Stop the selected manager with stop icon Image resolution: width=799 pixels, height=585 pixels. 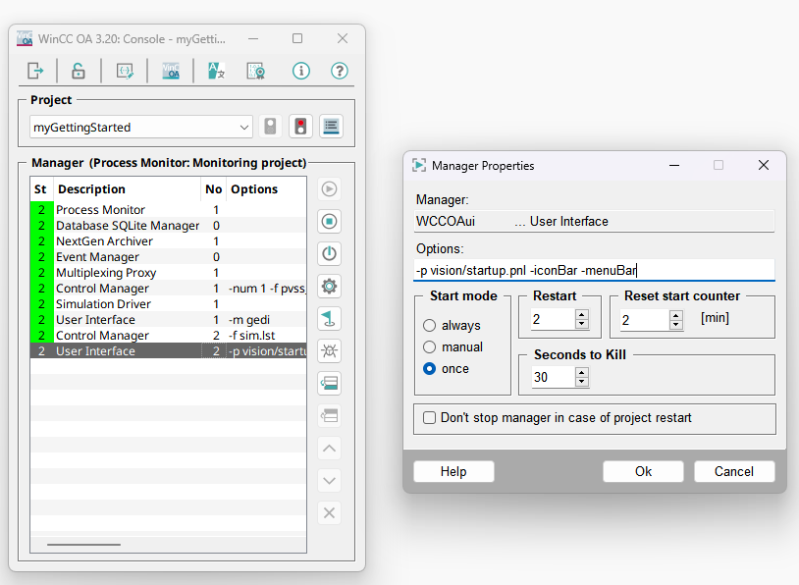[330, 221]
